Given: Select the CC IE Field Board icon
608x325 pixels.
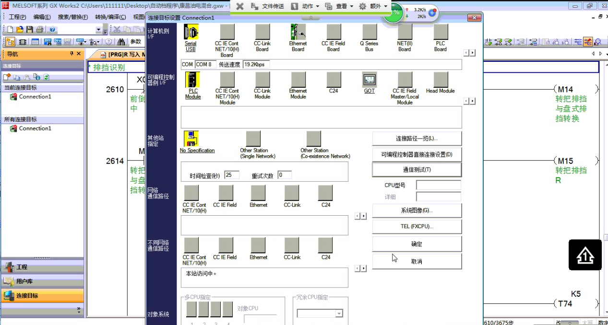Looking at the screenshot, I should click(334, 32).
